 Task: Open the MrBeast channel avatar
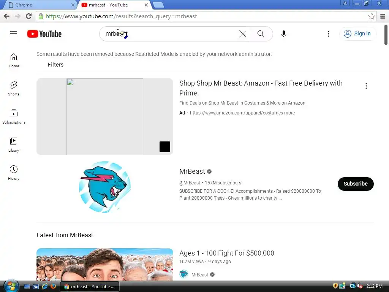[105, 187]
